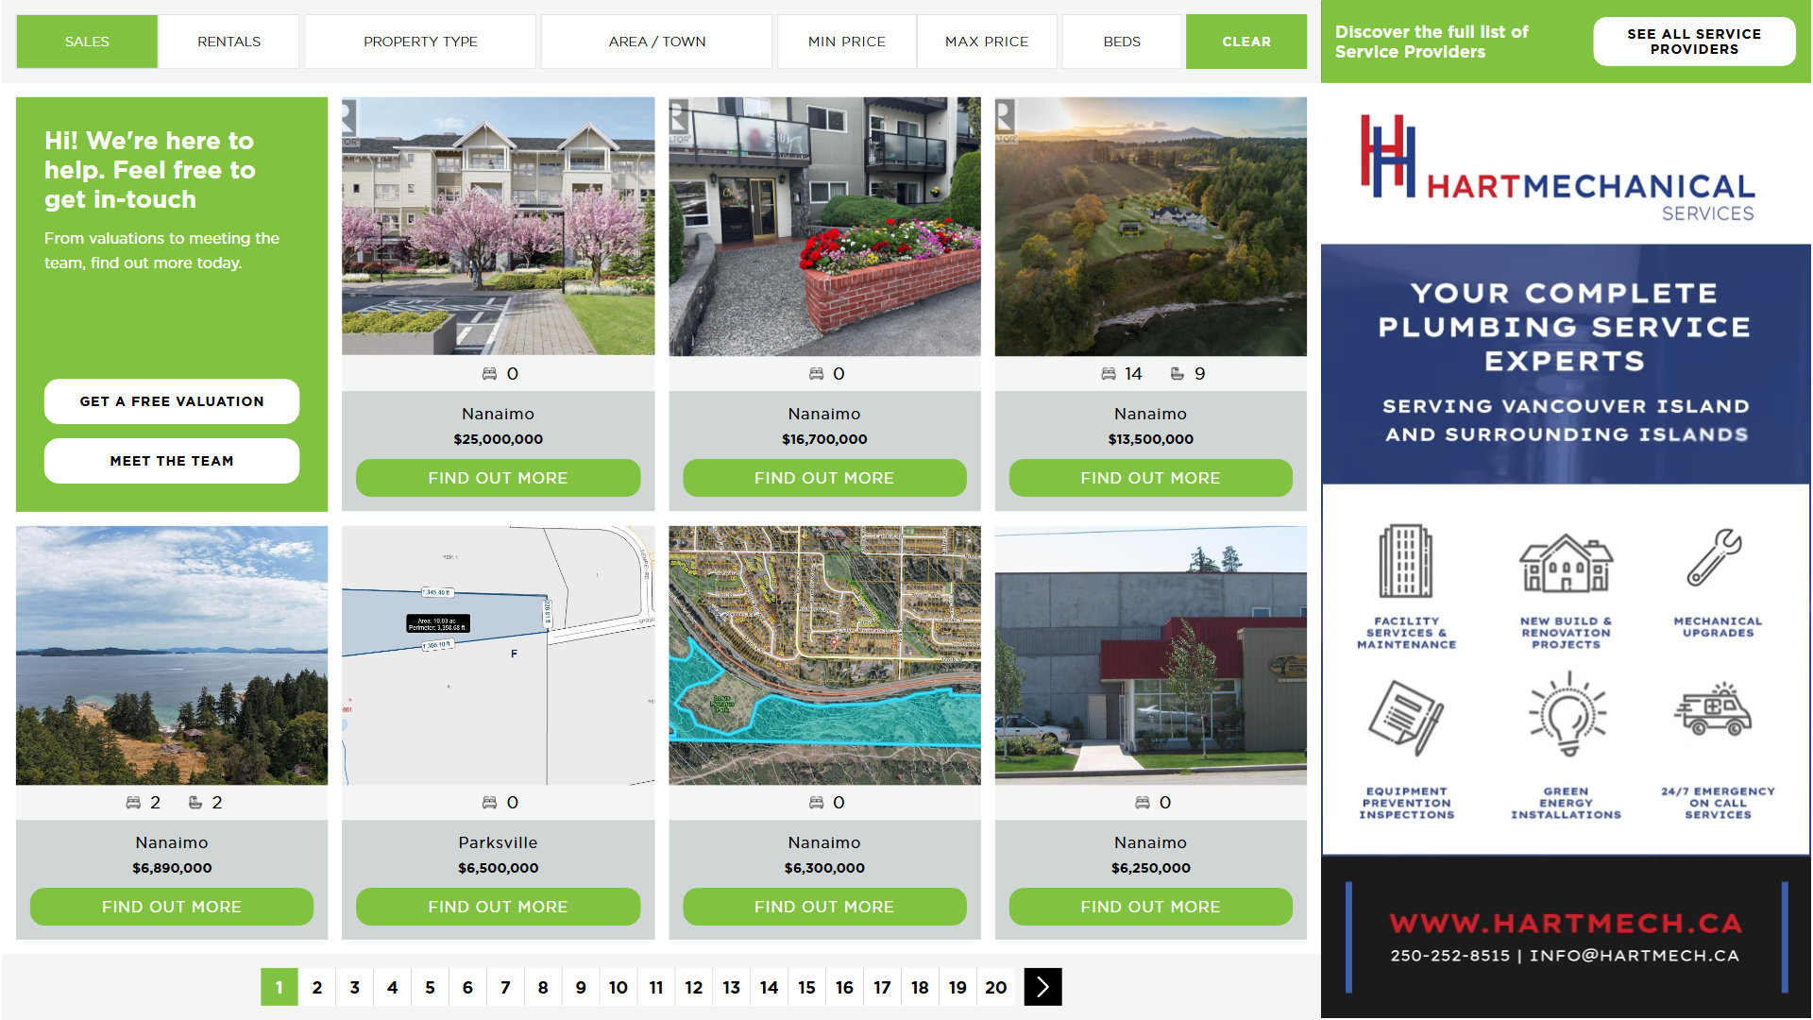Open the Min Price dropdown
The width and height of the screenshot is (1813, 1020).
coord(846,42)
